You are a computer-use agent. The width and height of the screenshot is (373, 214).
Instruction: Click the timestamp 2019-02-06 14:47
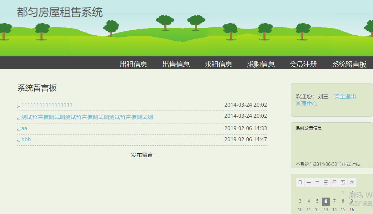(245, 139)
